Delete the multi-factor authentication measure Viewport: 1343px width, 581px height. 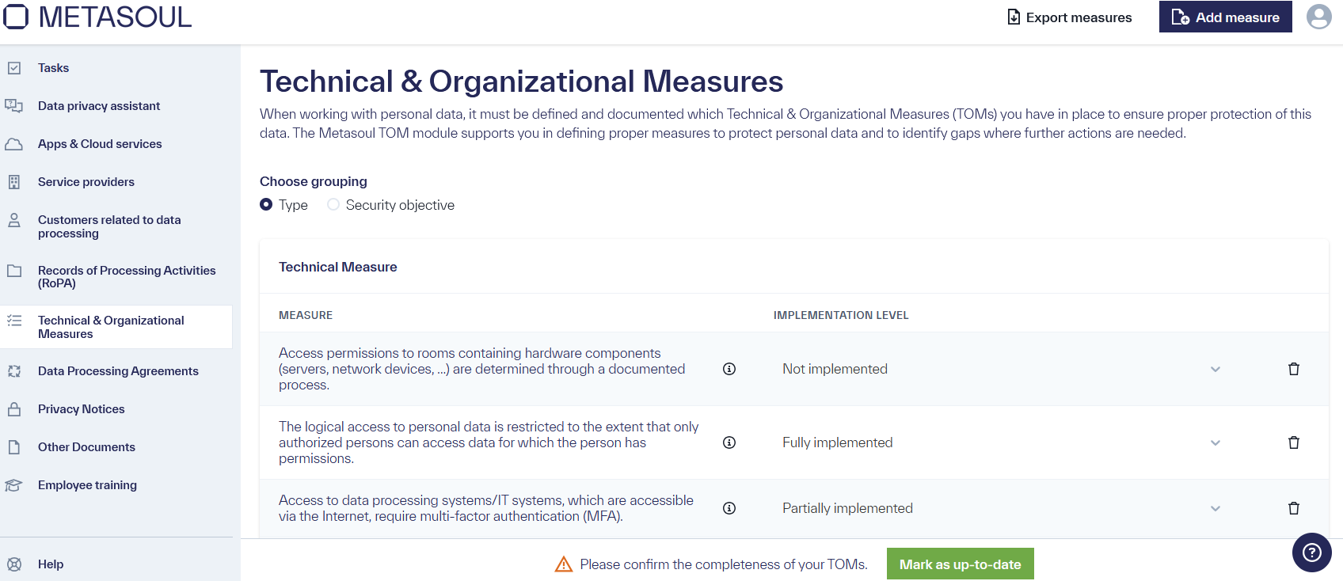pos(1294,508)
